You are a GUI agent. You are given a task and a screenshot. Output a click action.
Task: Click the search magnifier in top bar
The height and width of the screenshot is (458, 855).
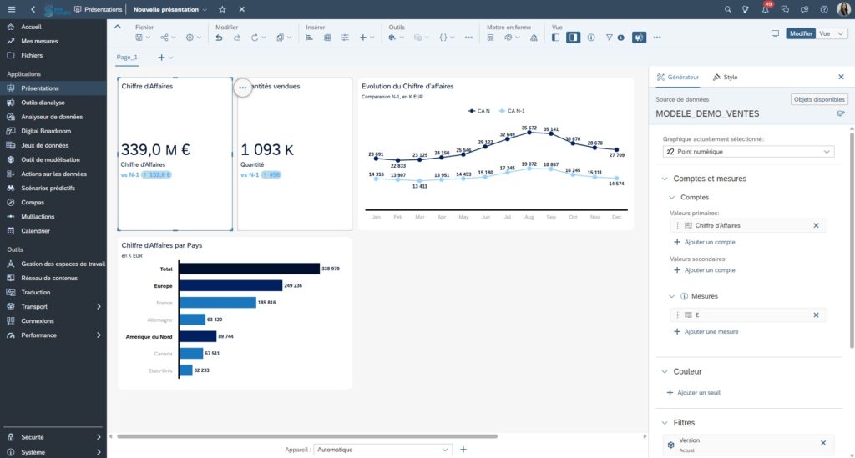pyautogui.click(x=727, y=9)
